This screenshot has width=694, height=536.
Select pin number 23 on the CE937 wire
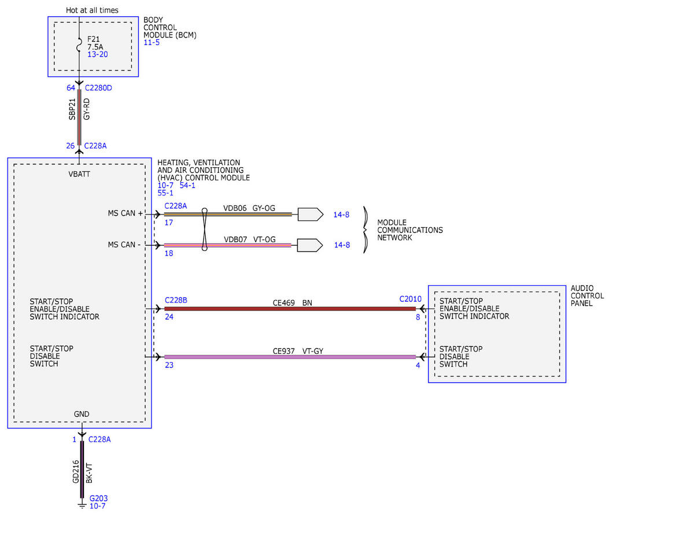click(169, 365)
